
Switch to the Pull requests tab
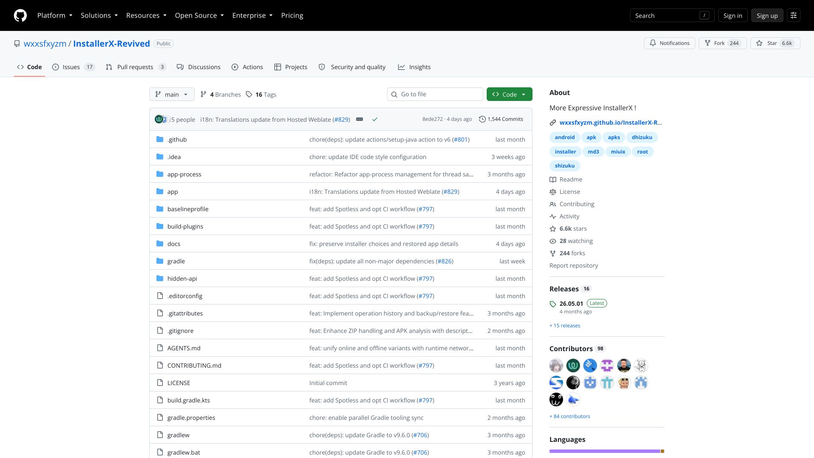point(136,67)
